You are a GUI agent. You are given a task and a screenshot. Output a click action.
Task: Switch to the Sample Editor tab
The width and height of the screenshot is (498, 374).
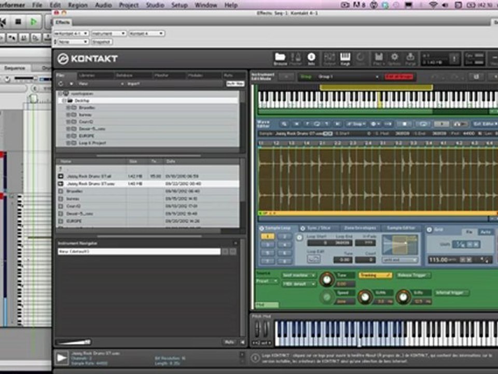tap(401, 229)
